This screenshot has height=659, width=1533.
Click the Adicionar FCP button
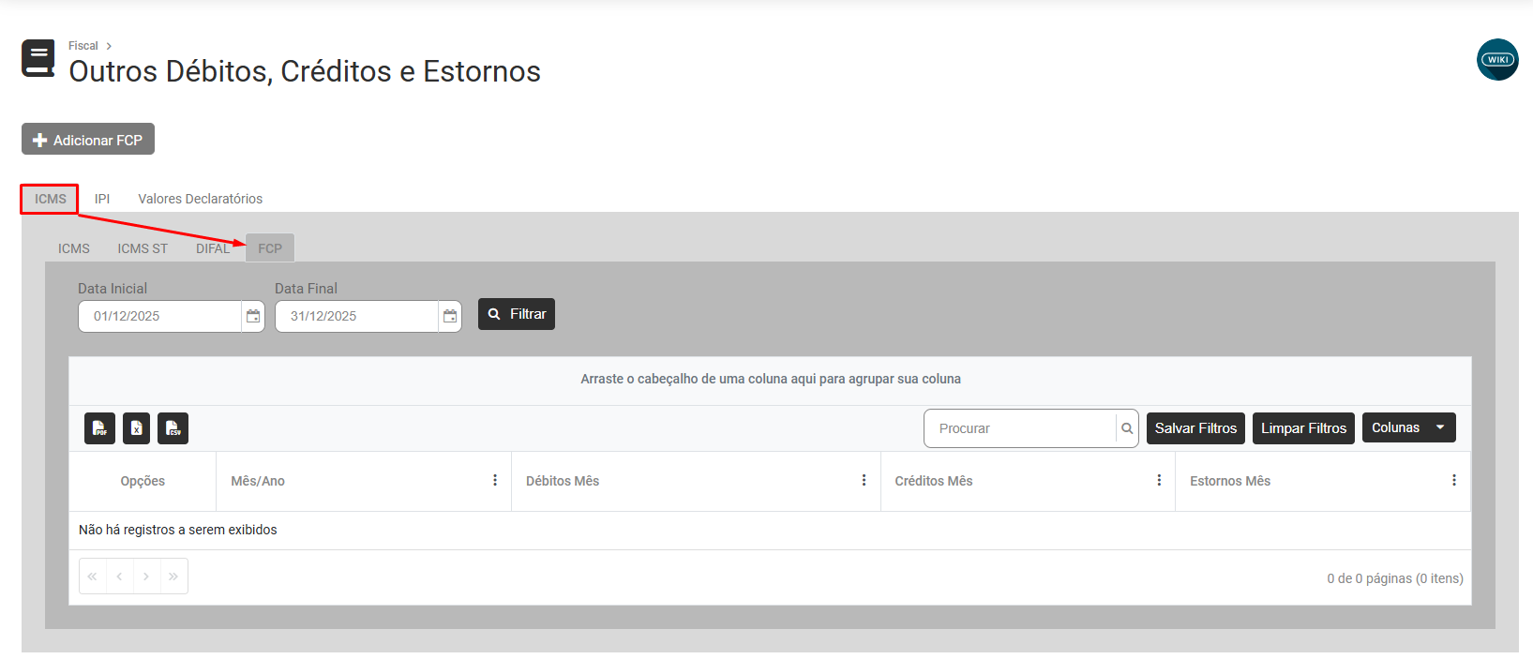point(88,140)
